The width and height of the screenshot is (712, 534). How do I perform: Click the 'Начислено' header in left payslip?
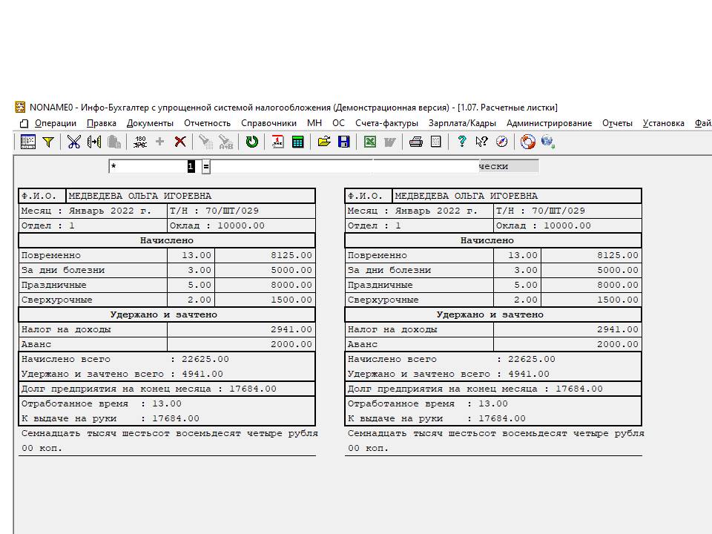167,240
